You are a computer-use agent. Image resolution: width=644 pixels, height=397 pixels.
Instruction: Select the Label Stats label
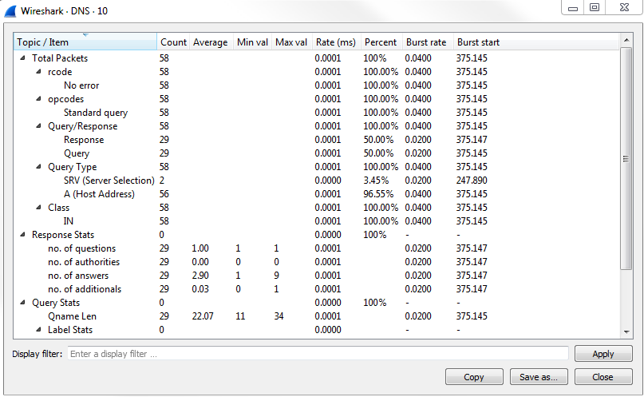(x=70, y=329)
